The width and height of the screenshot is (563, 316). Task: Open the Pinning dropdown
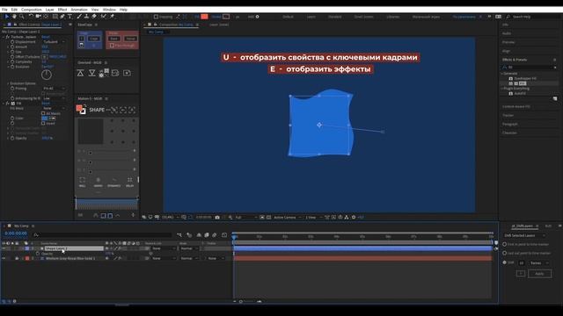point(55,88)
